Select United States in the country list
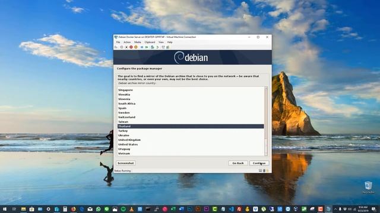 (x=191, y=144)
